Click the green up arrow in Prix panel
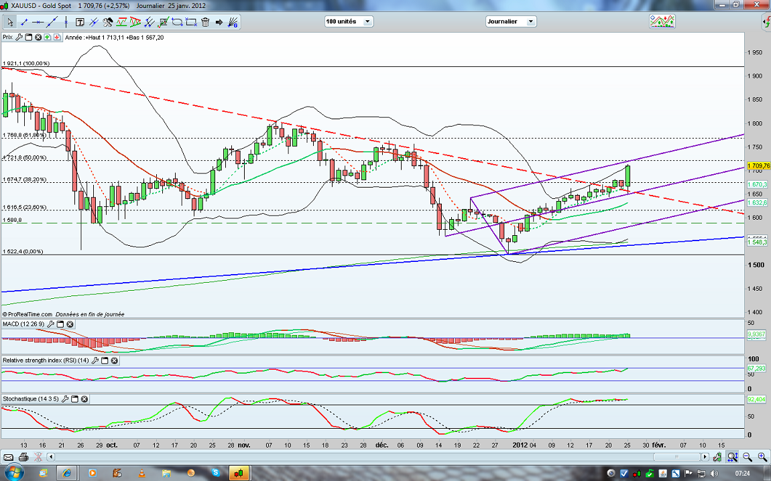 [x=48, y=38]
